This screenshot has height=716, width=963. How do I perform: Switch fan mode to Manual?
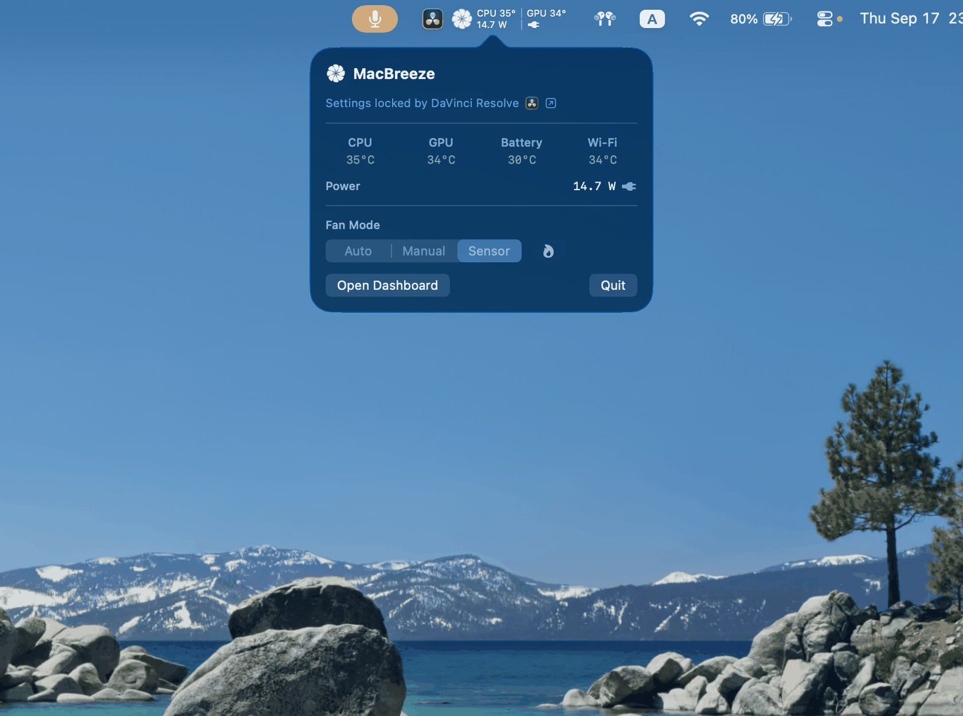424,251
